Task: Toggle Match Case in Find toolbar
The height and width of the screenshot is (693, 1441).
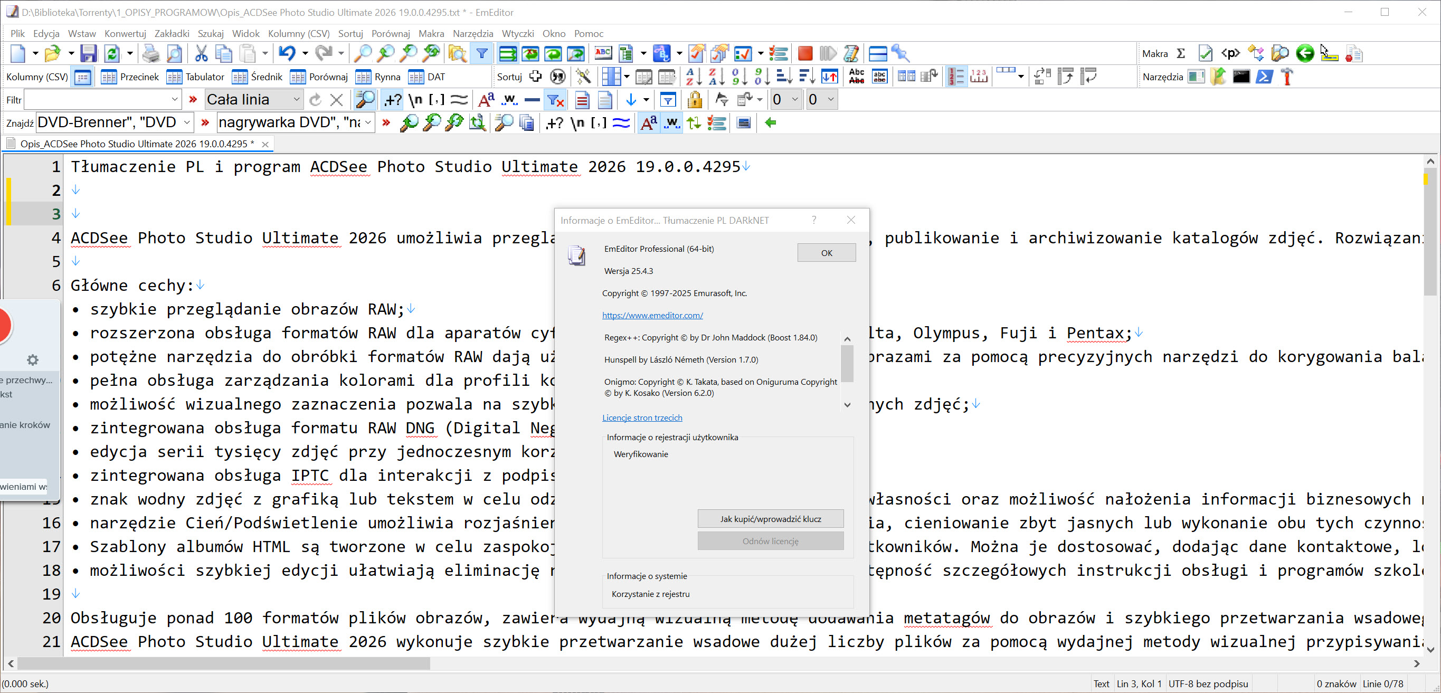Action: point(648,123)
